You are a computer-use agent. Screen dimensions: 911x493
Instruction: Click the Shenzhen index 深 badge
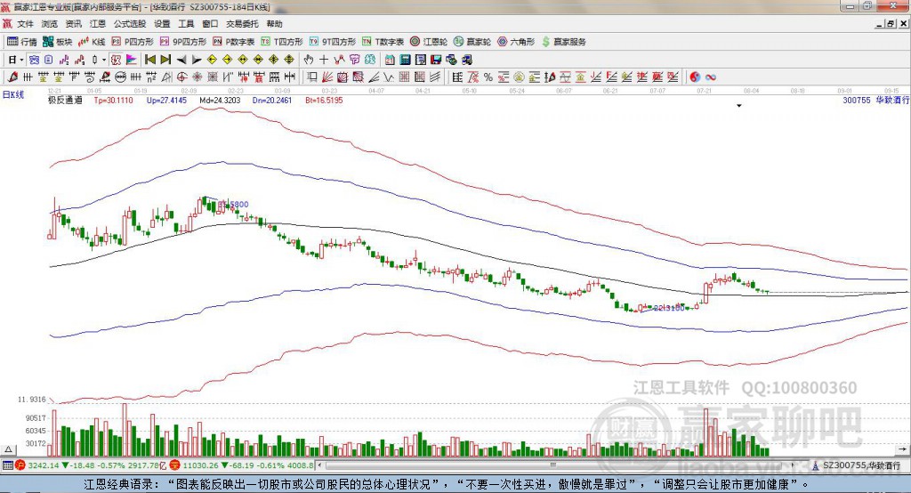pyautogui.click(x=175, y=465)
